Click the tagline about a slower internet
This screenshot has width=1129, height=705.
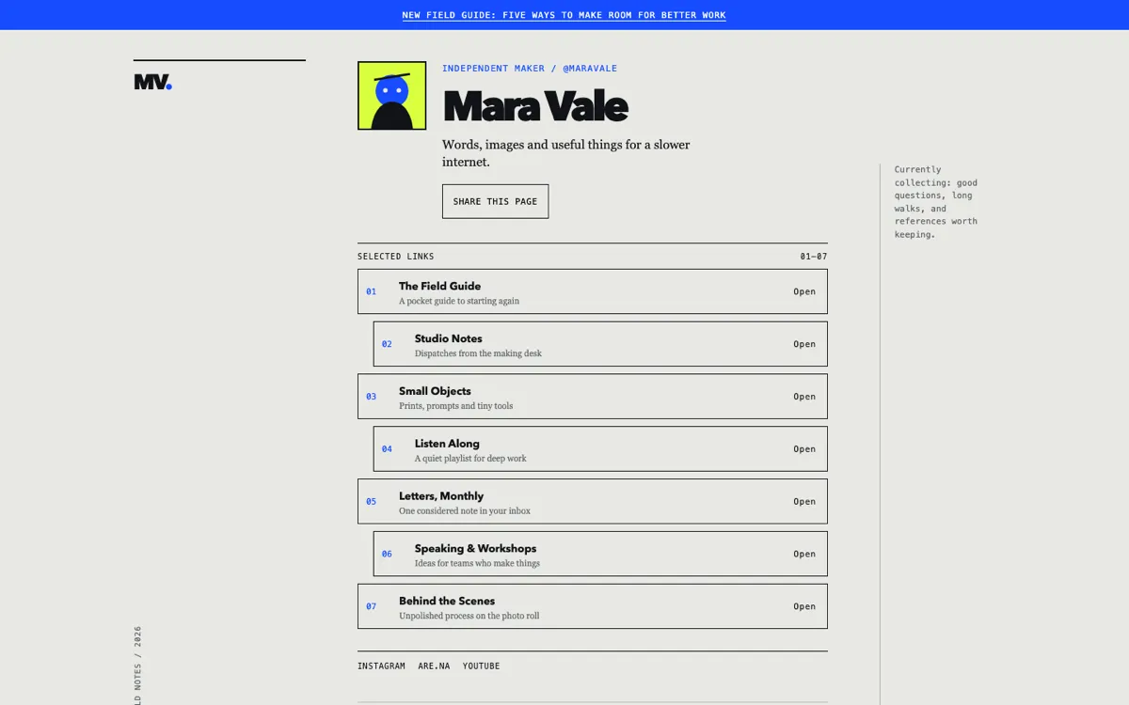coord(566,153)
